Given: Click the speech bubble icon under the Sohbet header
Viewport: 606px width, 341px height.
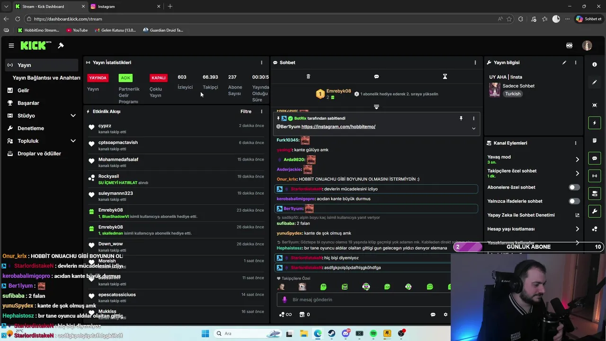Looking at the screenshot, I should coord(376,76).
